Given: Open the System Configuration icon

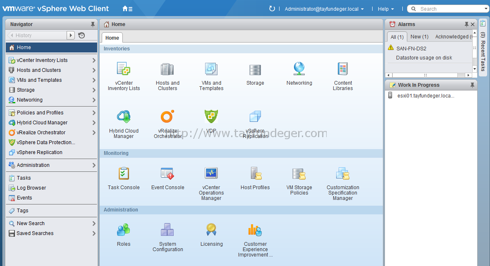Looking at the screenshot, I should coord(167,230).
